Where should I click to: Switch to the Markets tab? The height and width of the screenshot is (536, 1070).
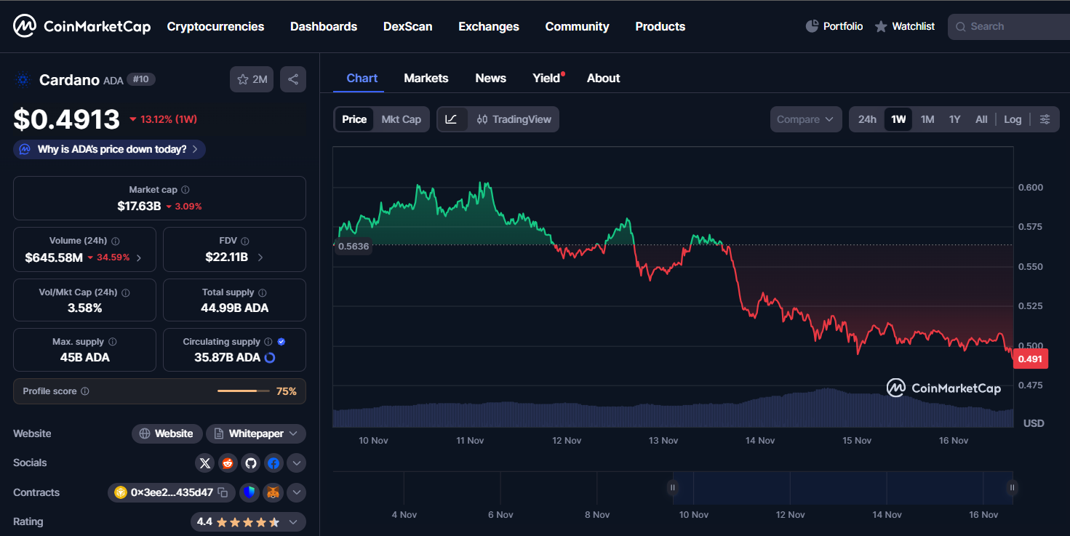426,78
